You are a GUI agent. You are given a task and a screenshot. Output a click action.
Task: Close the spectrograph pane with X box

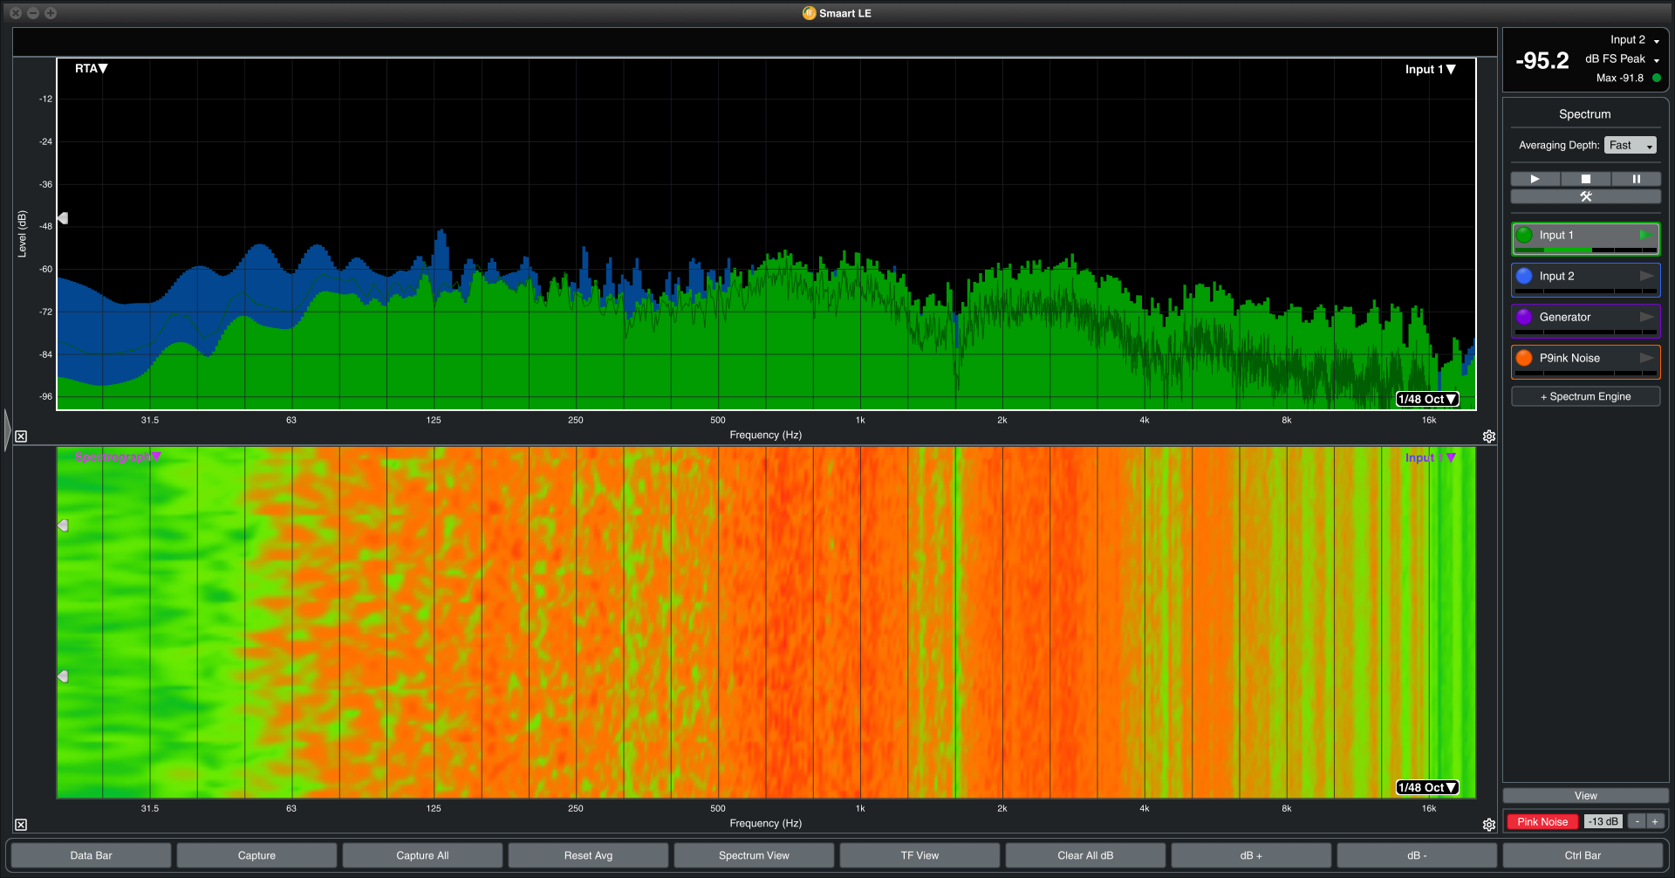[x=21, y=825]
